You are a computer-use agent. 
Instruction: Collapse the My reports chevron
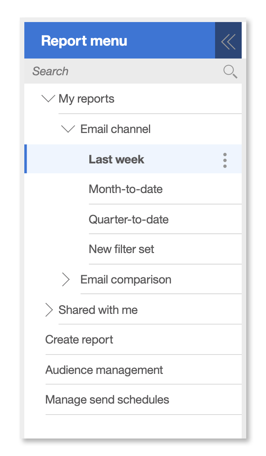click(x=48, y=99)
